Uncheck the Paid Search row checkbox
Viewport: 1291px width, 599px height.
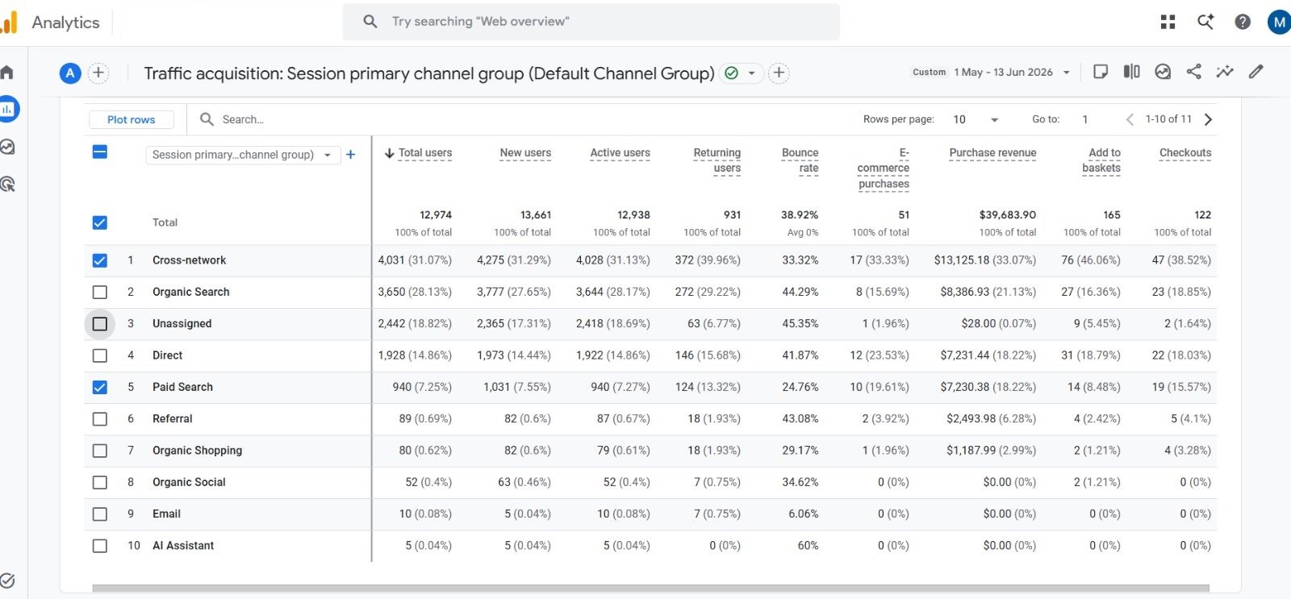click(x=100, y=387)
